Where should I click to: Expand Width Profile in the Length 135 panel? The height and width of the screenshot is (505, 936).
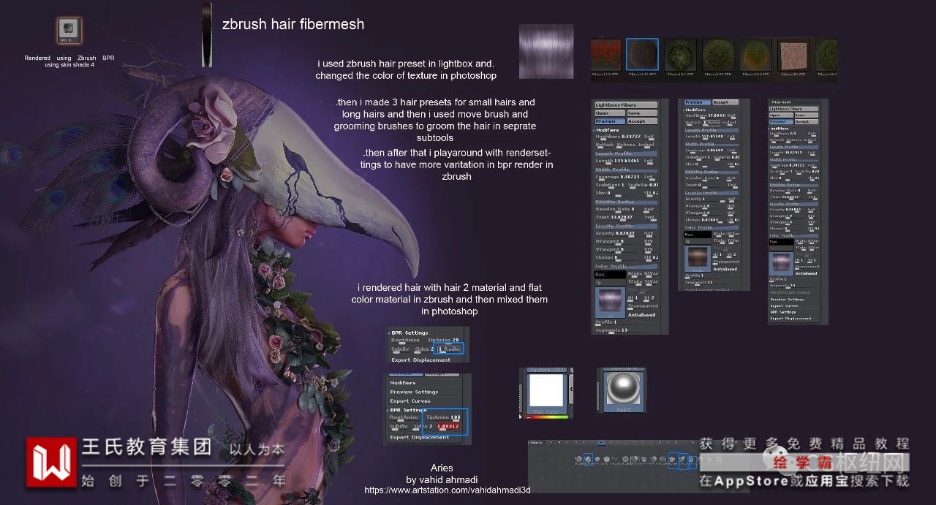[625, 170]
